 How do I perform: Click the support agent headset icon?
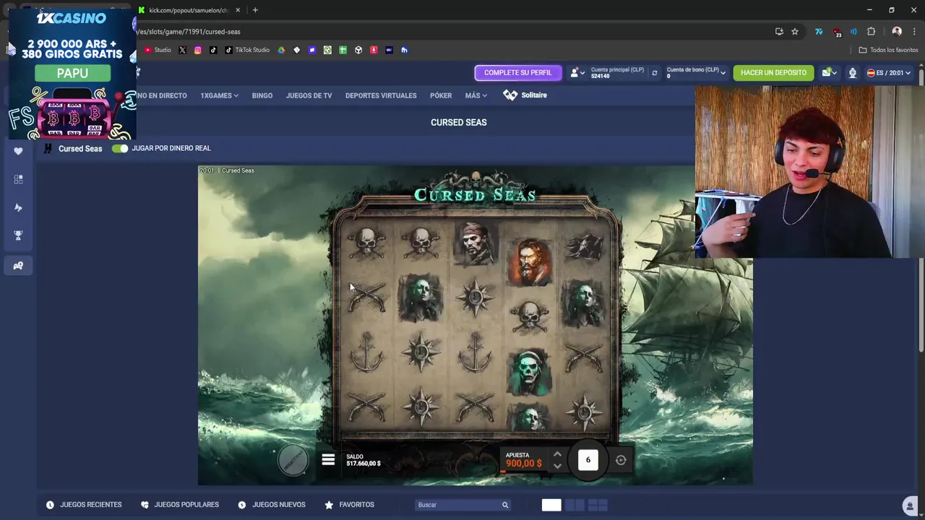853,73
